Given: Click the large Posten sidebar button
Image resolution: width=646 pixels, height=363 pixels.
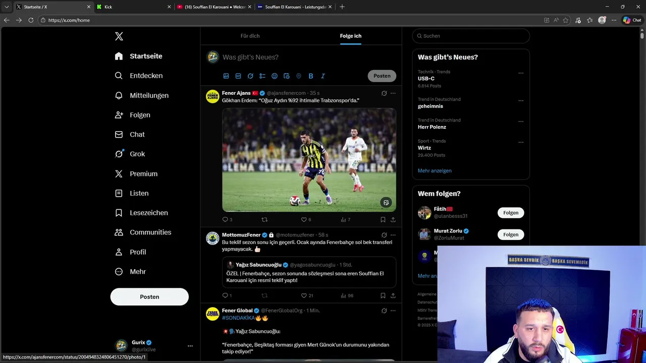Looking at the screenshot, I should coord(149,297).
